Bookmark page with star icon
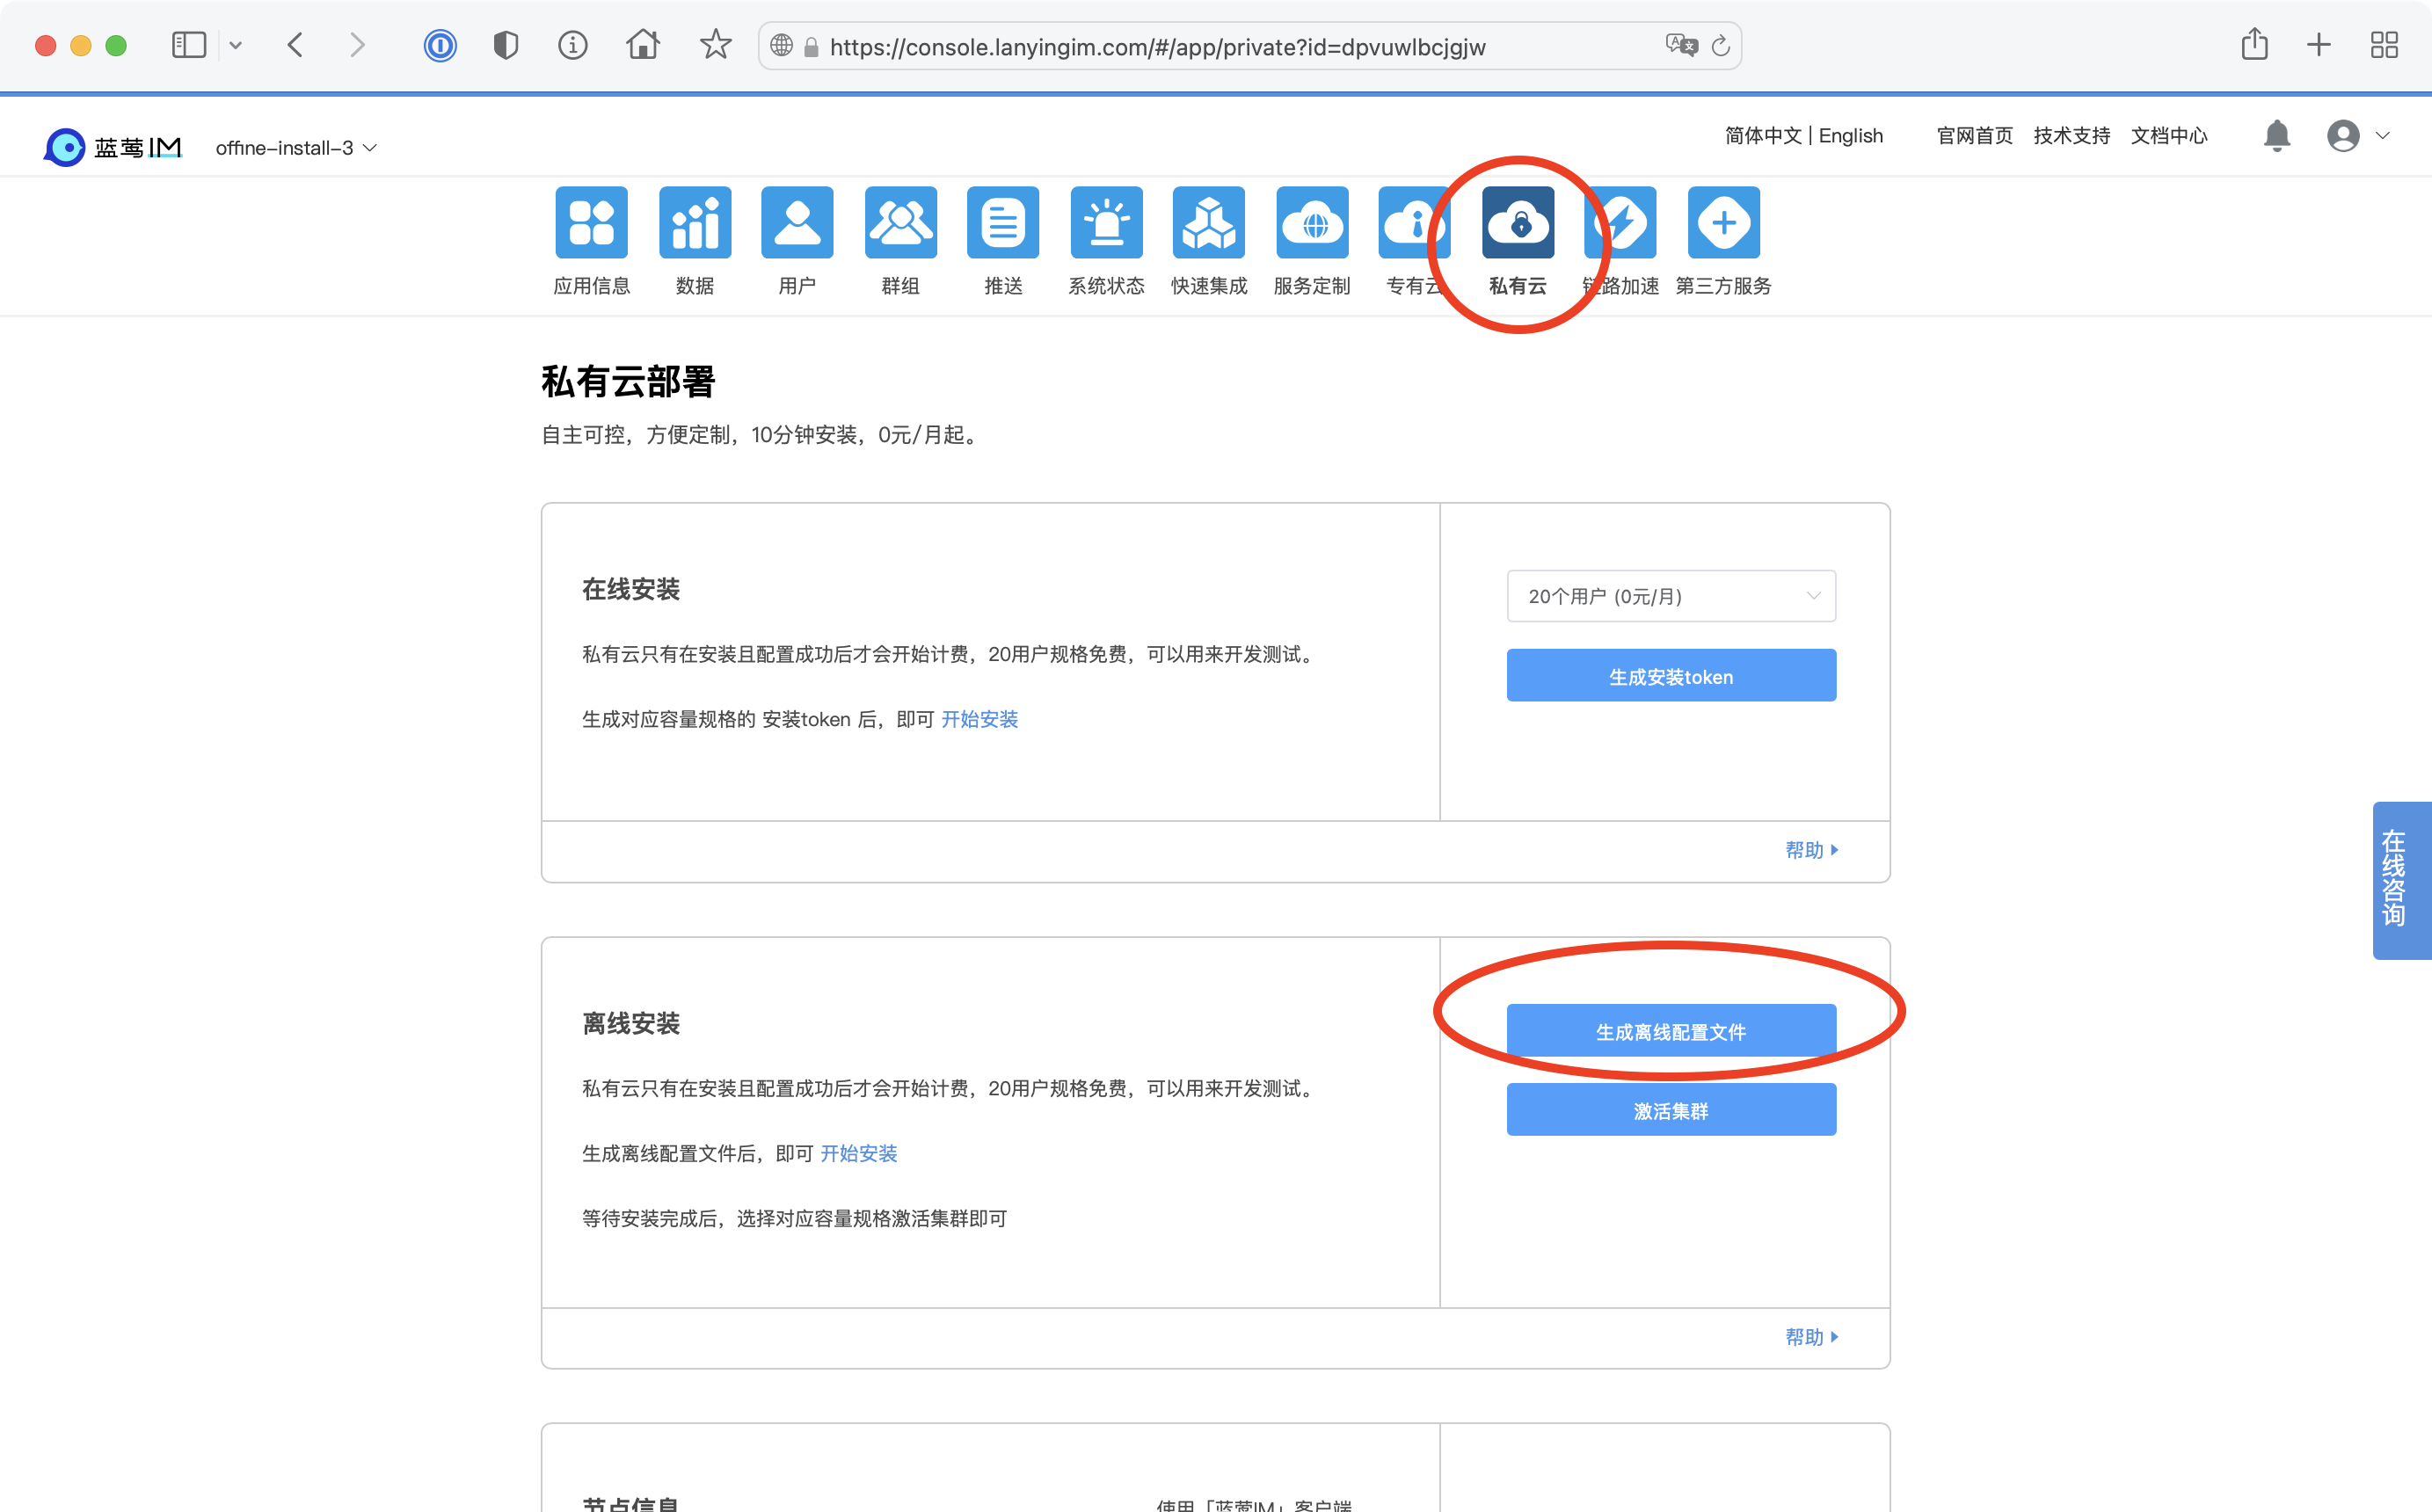This screenshot has width=2432, height=1512. click(715, 44)
